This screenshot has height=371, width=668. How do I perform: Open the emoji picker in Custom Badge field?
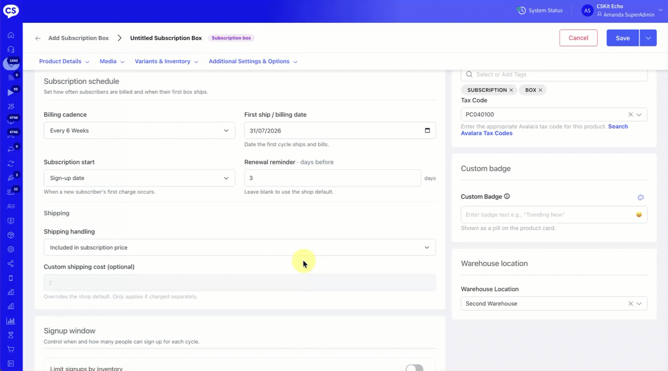pos(639,215)
